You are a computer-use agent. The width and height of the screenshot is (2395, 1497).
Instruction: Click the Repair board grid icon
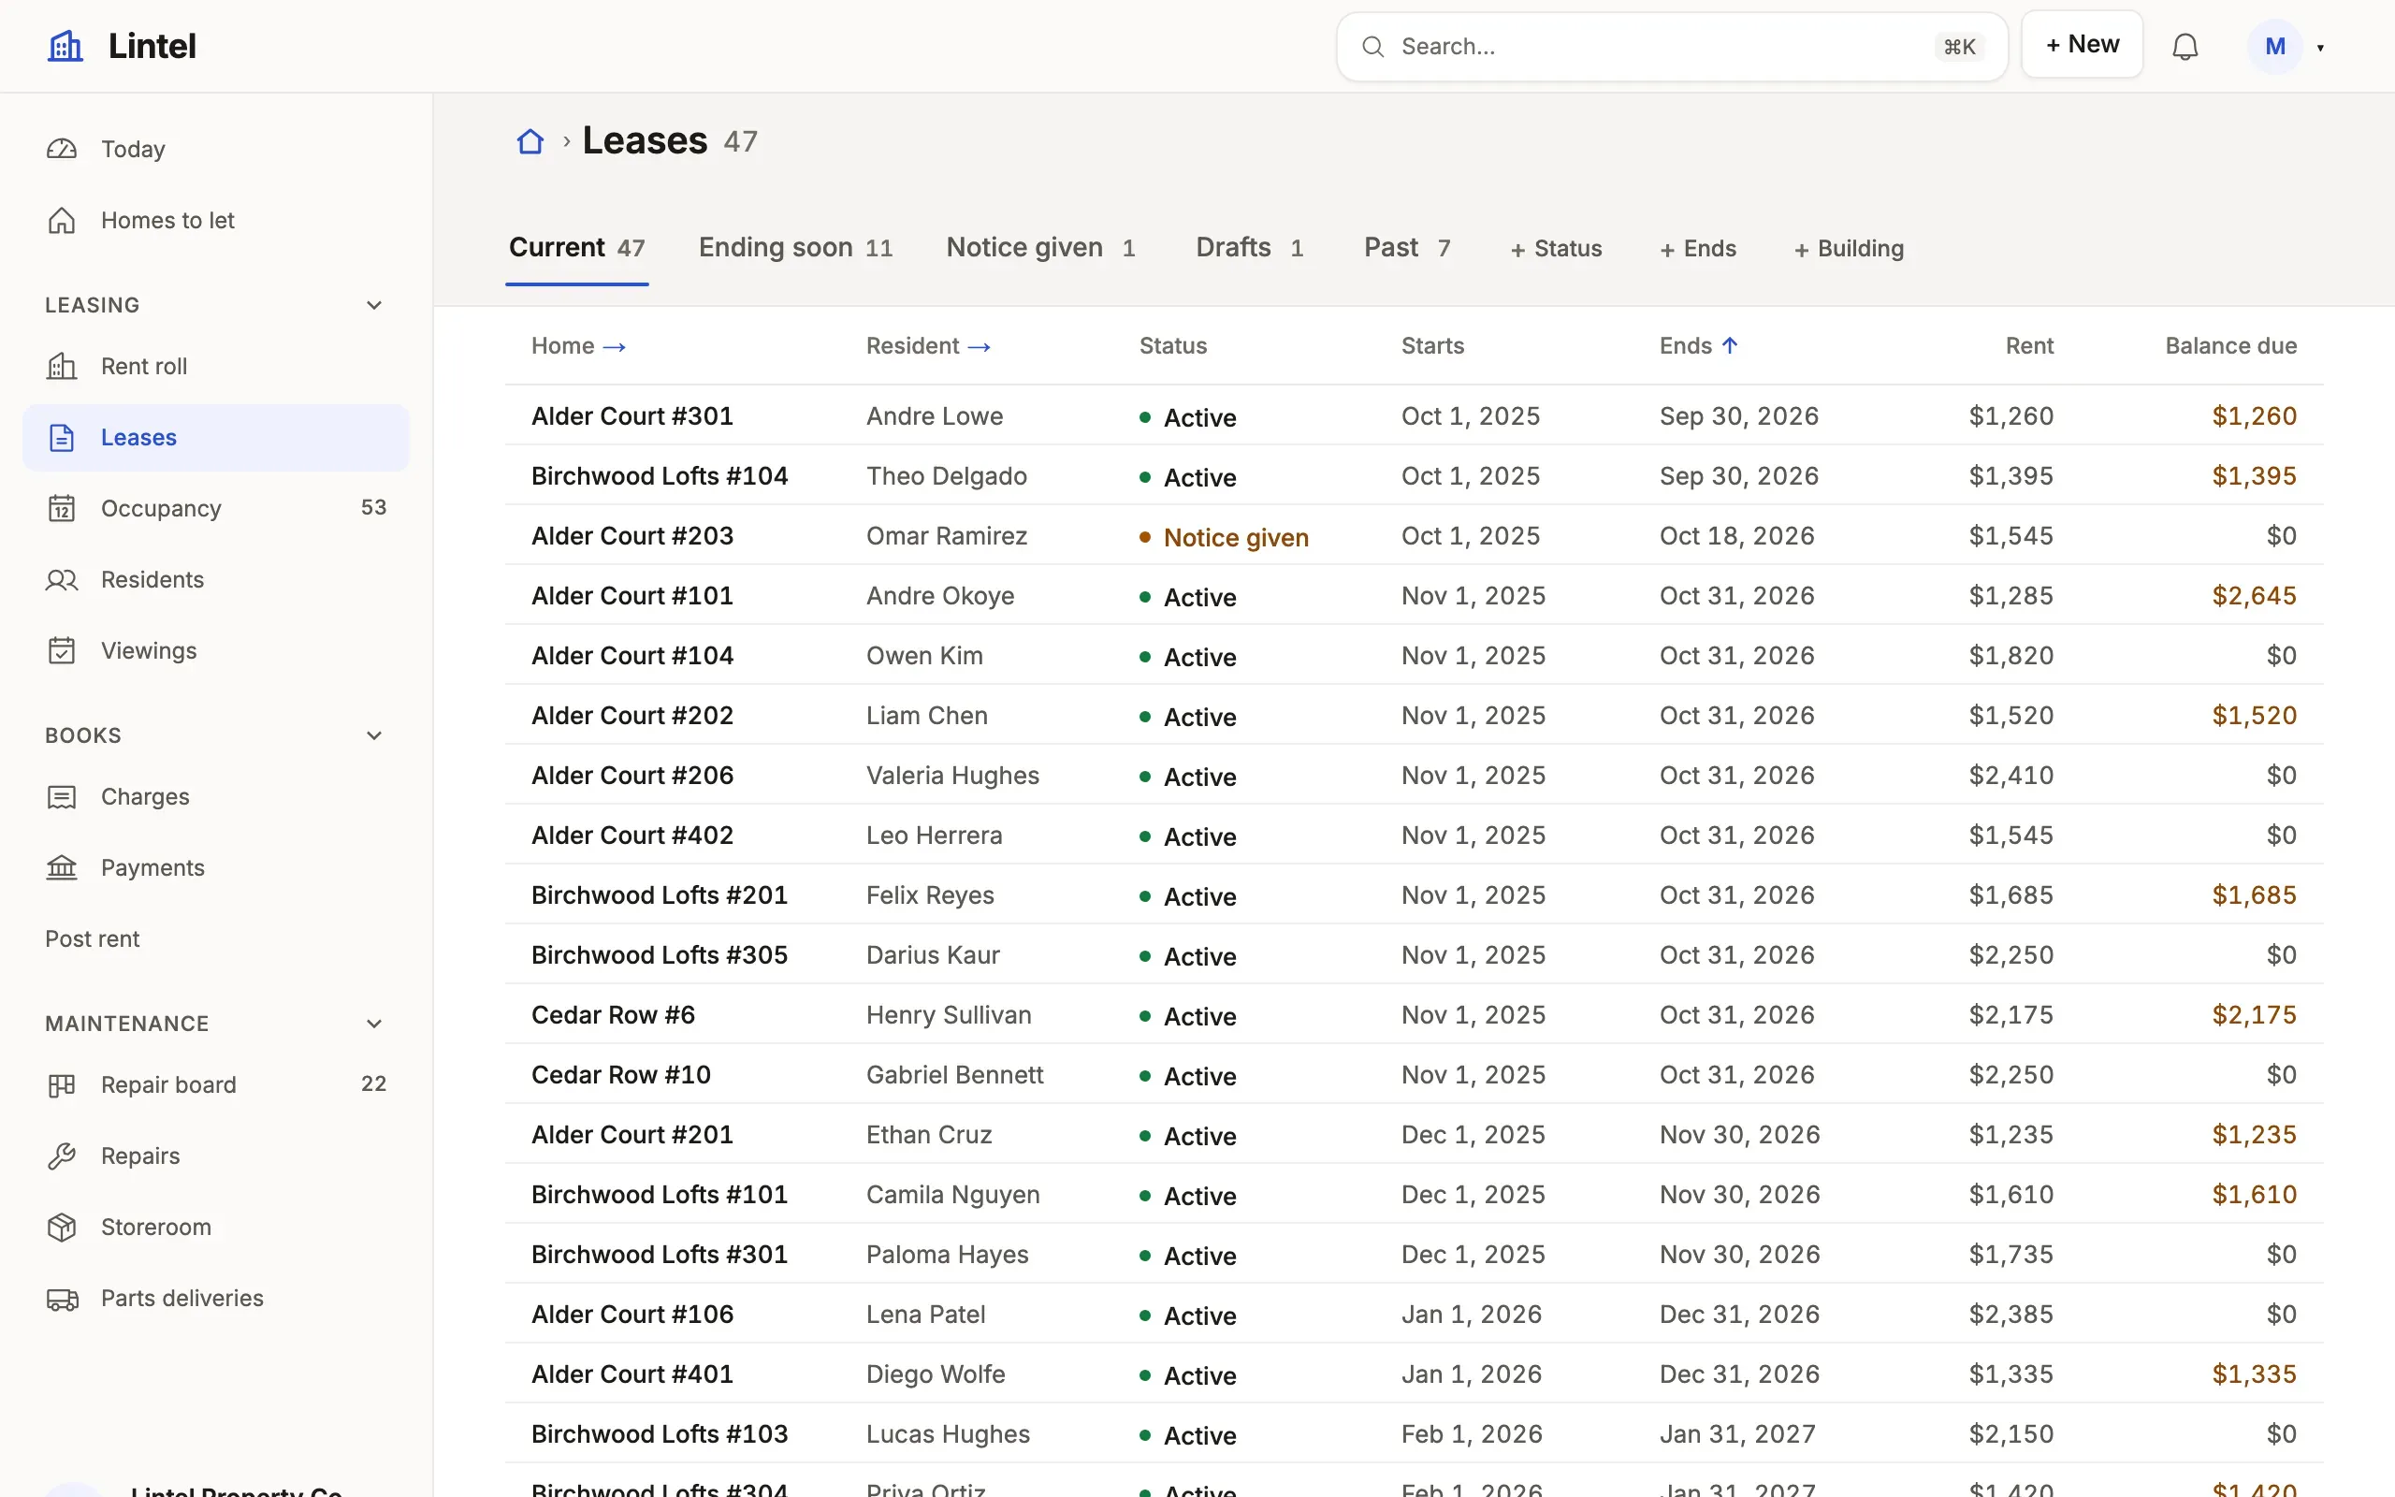coord(62,1085)
